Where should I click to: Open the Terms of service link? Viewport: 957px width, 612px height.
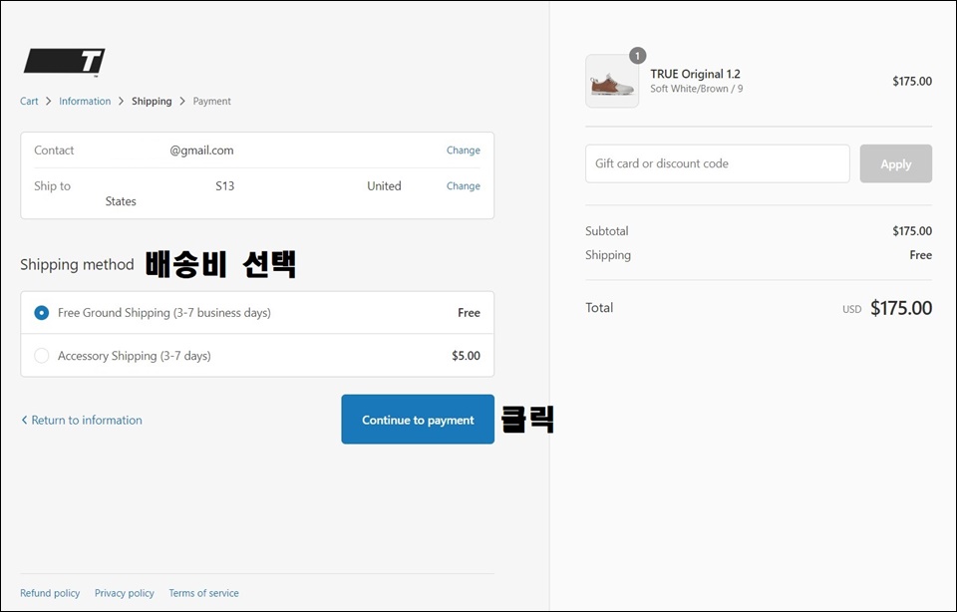click(203, 593)
